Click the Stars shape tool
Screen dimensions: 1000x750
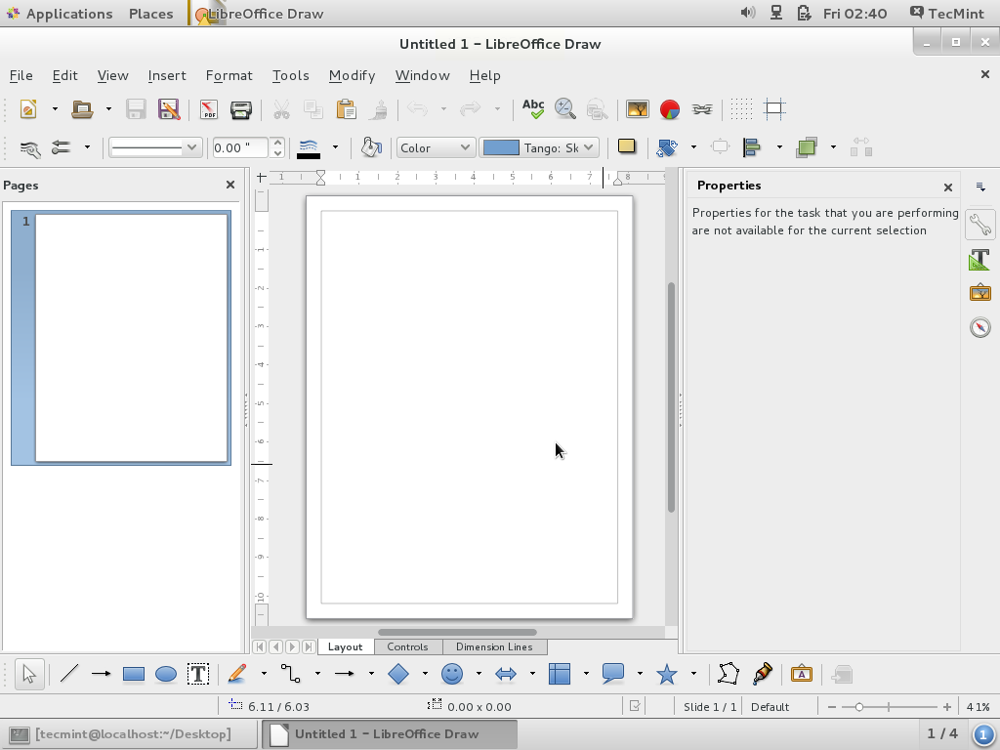pyautogui.click(x=667, y=674)
